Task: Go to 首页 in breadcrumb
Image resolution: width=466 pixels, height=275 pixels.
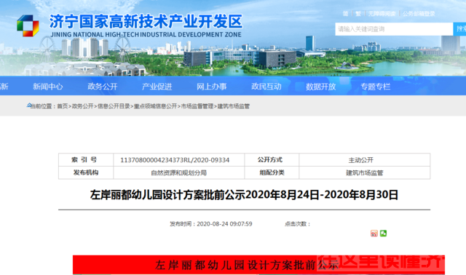Action: [x=63, y=106]
